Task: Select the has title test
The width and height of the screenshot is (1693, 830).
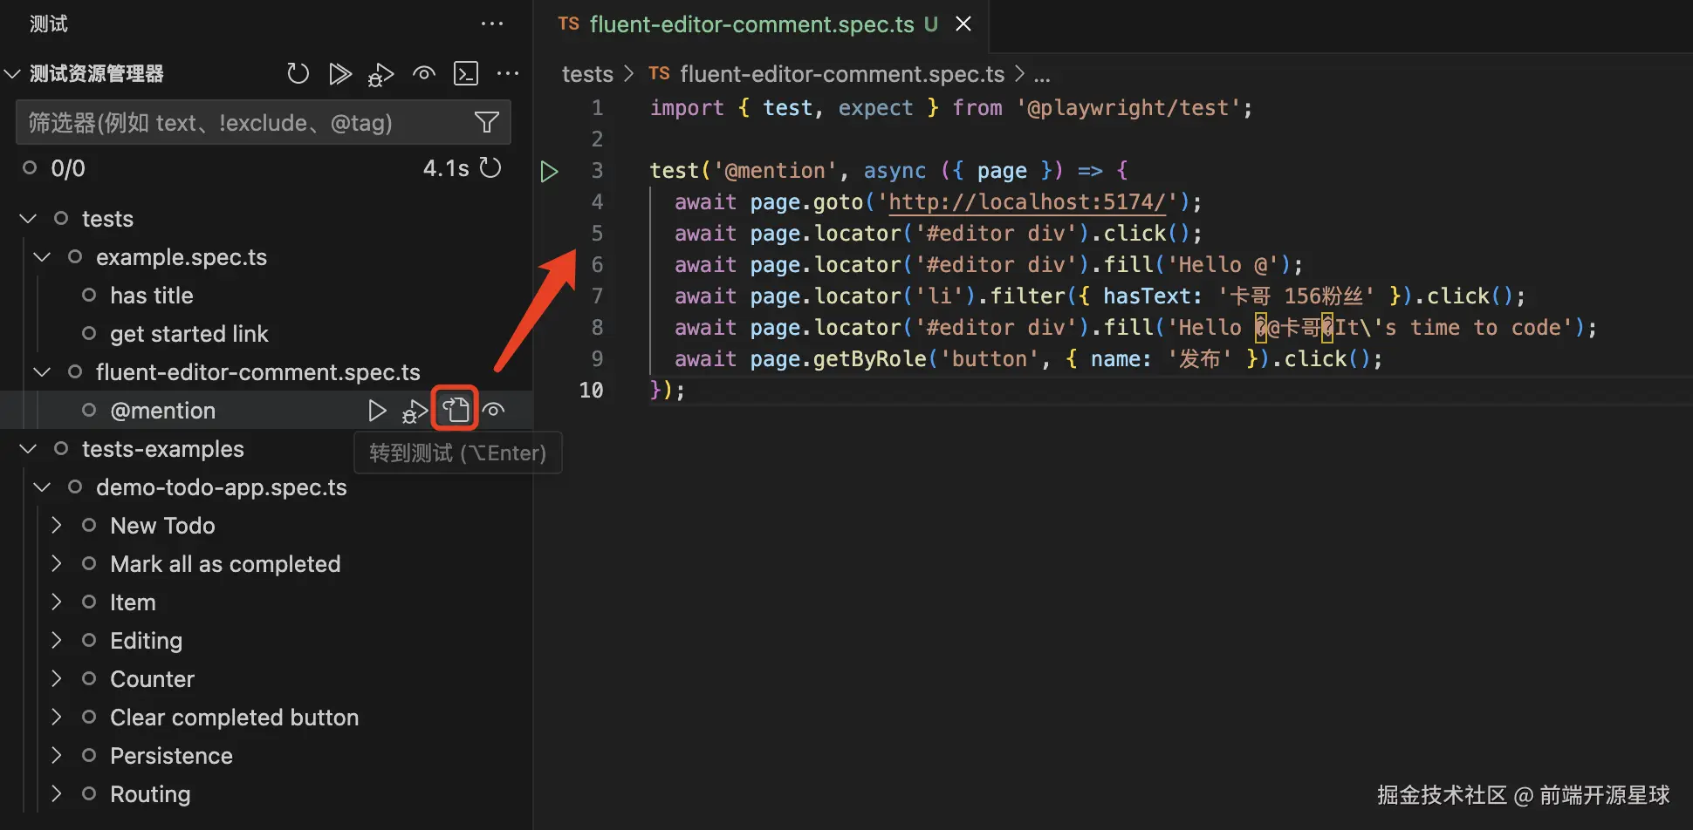Action: pos(152,296)
